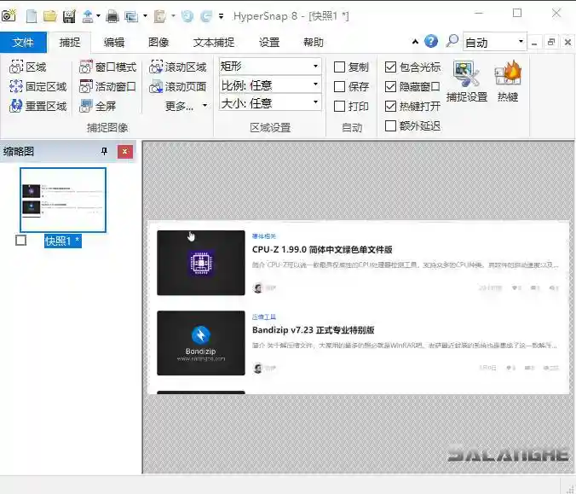Open quick access toolbar customize arrow
Image resolution: width=576 pixels, height=494 pixels.
pyautogui.click(x=222, y=16)
